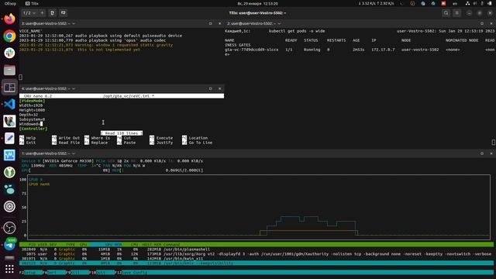Viewport: 496px width, 279px height.
Task: Open Visual Studio Code from the dock
Action: [9, 104]
